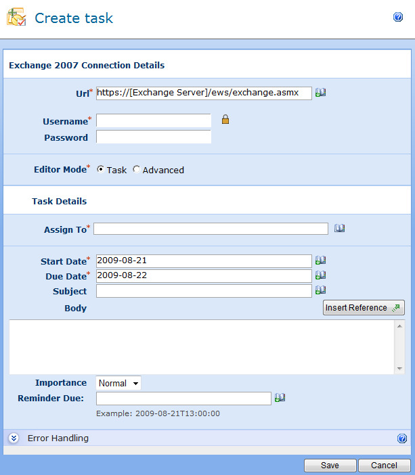The image size is (415, 475).
Task: Open lookup icon beside Assign To field
Action: 340,229
